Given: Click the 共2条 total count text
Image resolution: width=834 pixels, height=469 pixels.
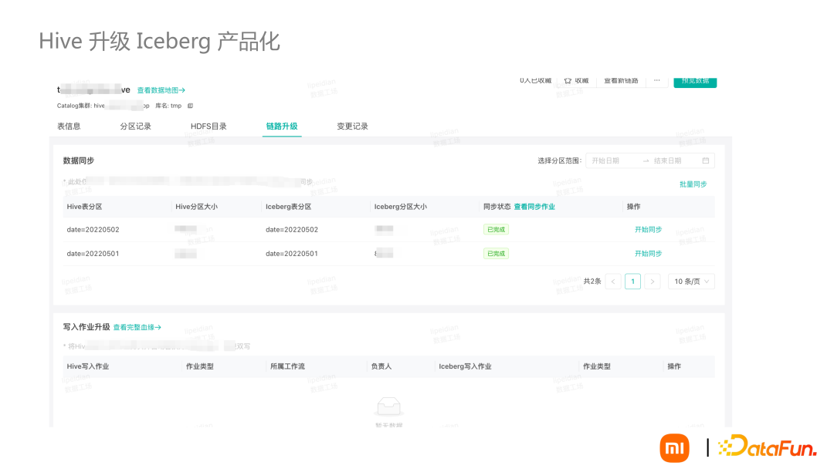Looking at the screenshot, I should [592, 281].
